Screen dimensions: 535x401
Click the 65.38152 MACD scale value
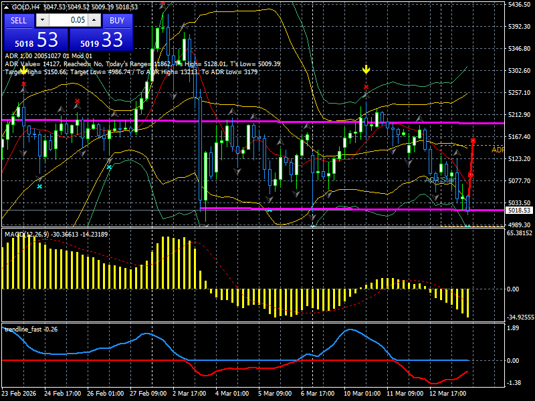[x=520, y=233]
